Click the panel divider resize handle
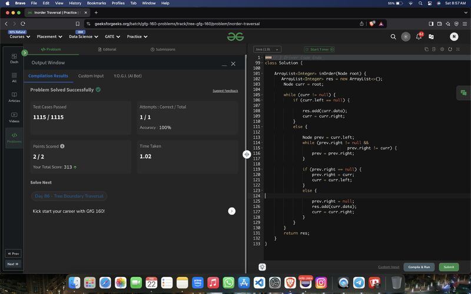 (247, 154)
